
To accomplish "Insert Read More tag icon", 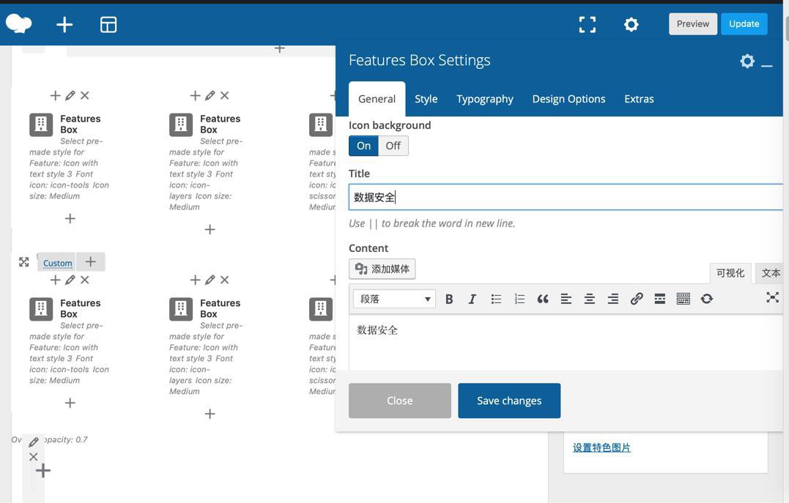I will [x=659, y=299].
